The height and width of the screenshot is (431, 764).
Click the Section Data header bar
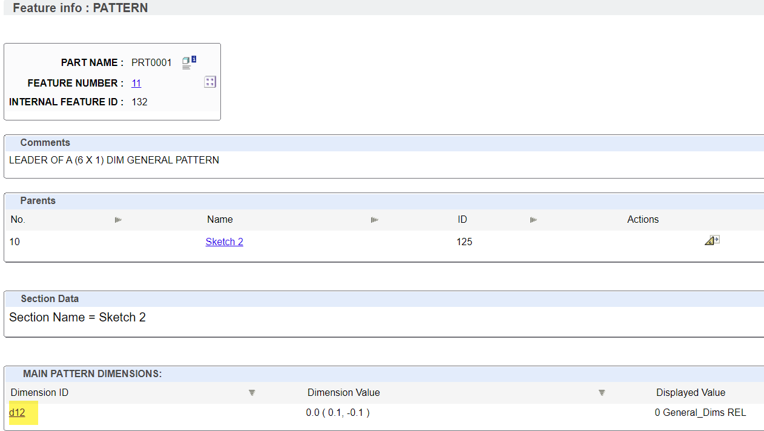click(x=50, y=298)
